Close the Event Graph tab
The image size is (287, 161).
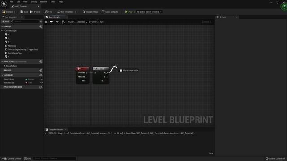65,17
